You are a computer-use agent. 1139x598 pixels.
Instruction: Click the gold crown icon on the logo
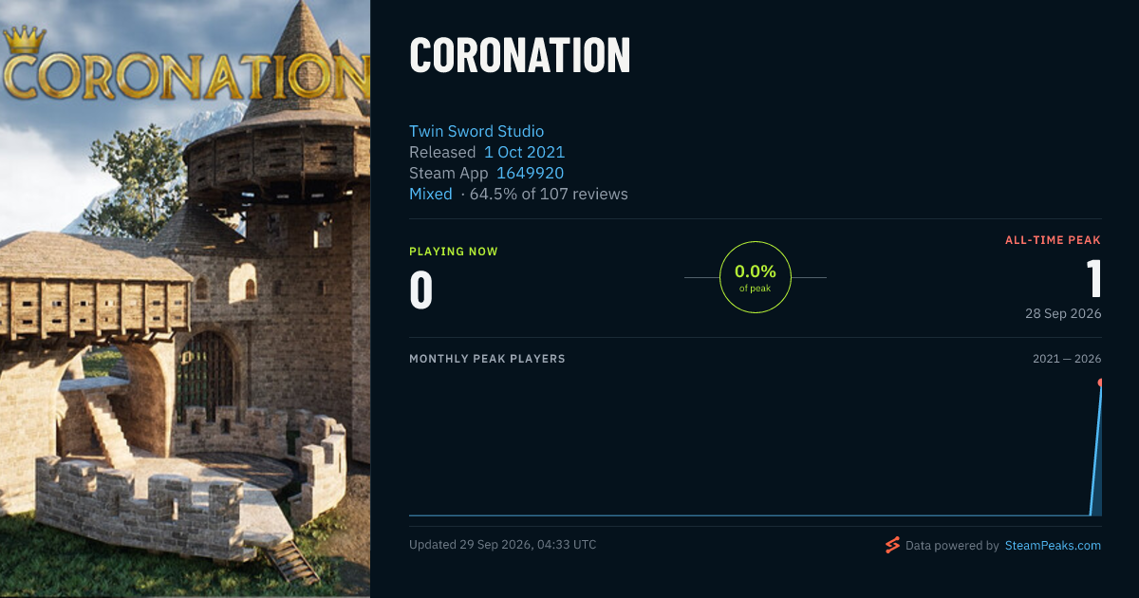(25, 41)
